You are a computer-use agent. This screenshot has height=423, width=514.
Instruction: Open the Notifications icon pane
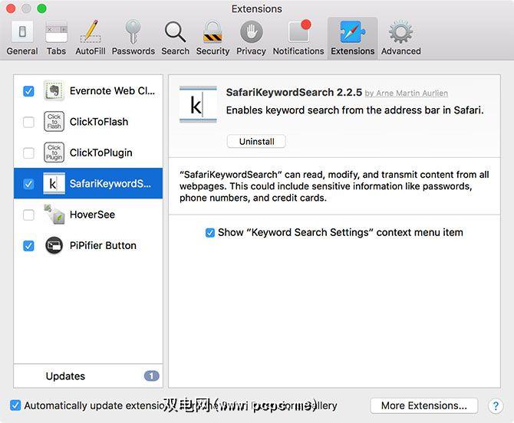tap(299, 31)
